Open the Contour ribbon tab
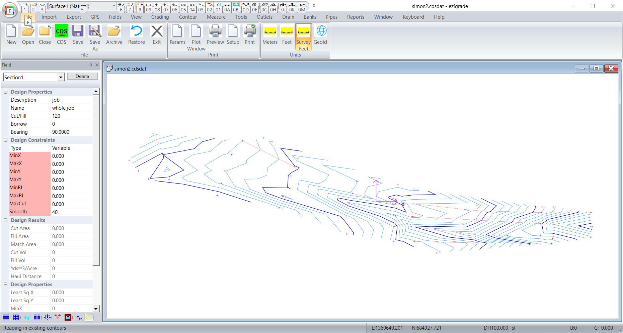This screenshot has width=623, height=333. pyautogui.click(x=188, y=17)
